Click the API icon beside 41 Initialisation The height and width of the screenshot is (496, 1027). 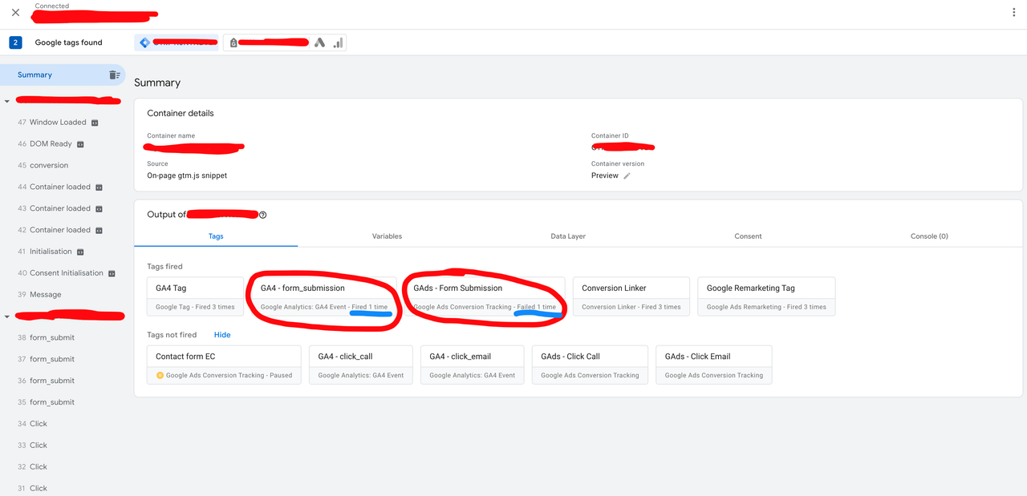click(x=80, y=252)
